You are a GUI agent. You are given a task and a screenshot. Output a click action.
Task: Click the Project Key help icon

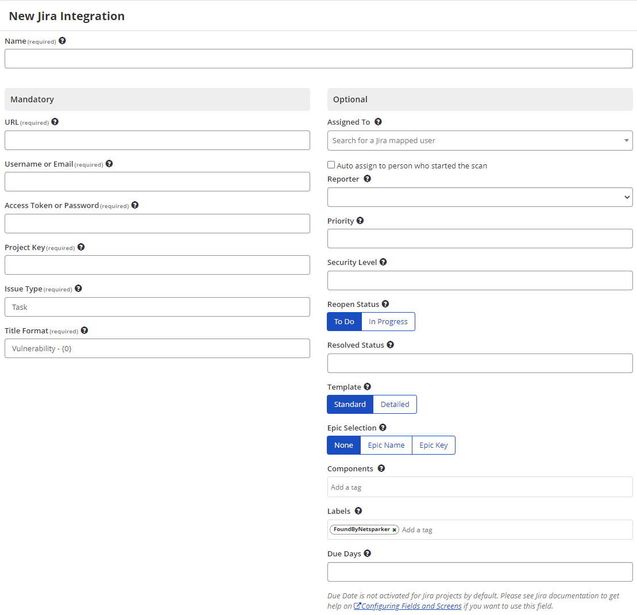click(81, 247)
